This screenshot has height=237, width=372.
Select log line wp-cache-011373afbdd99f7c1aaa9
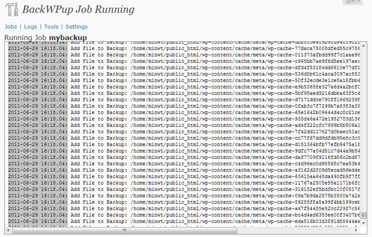(x=184, y=55)
